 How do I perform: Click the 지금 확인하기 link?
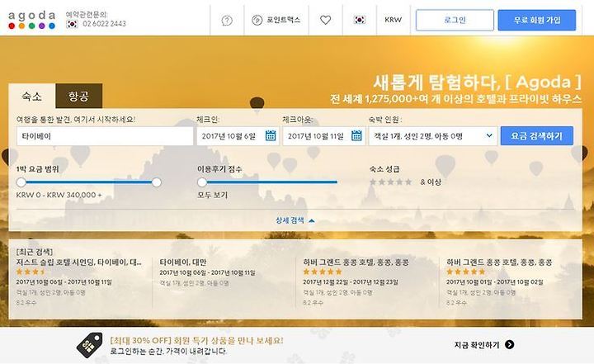pos(477,345)
